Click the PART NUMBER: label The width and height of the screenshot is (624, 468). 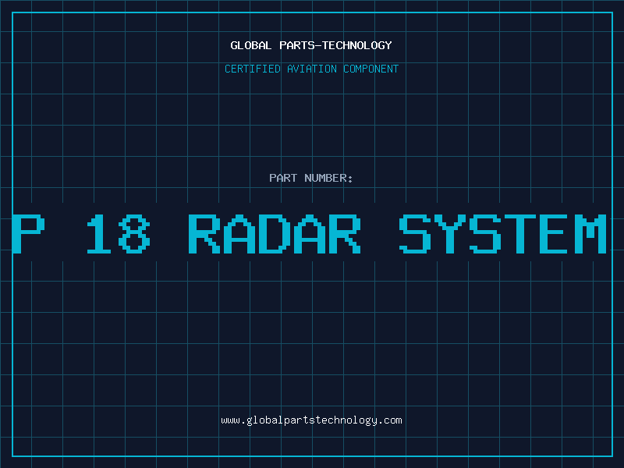click(x=311, y=178)
